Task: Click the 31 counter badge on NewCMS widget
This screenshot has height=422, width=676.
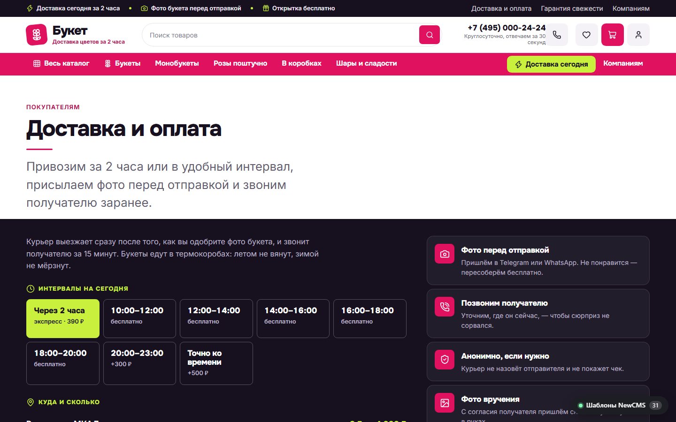Action: pos(655,406)
